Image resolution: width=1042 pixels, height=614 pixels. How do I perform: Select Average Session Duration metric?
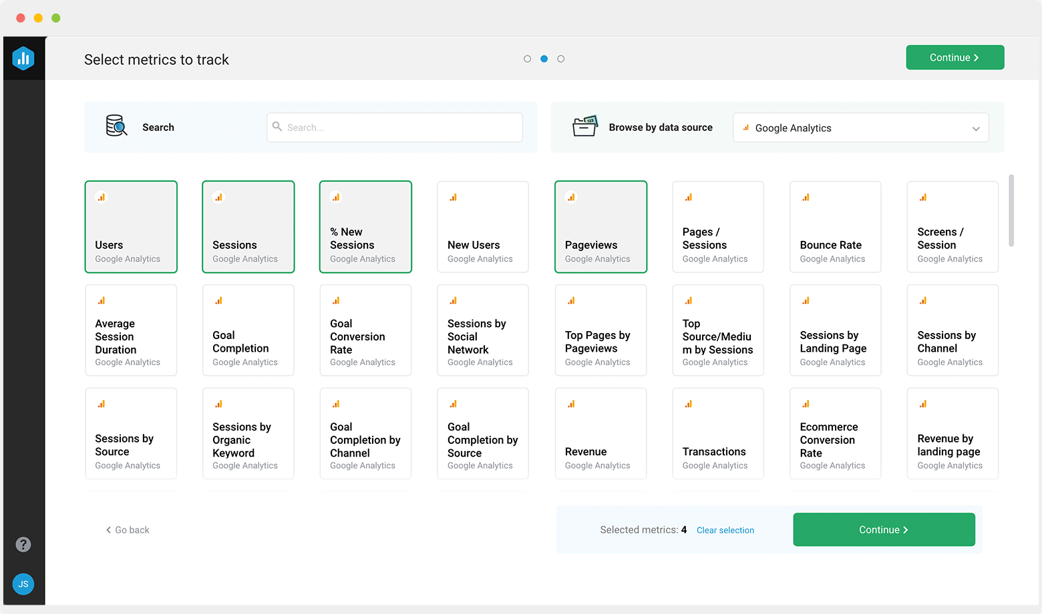[131, 330]
